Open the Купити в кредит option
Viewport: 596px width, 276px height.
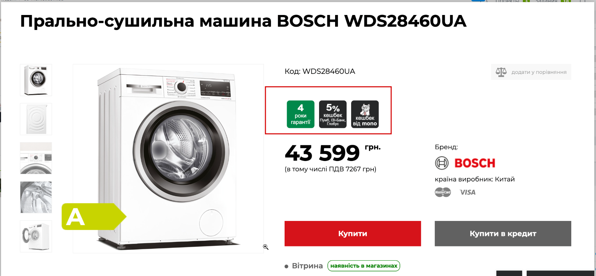pyautogui.click(x=503, y=233)
